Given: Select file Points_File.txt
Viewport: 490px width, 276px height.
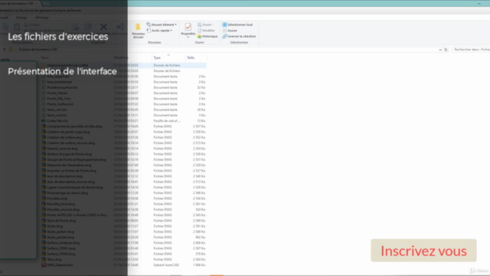Looking at the screenshot, I should (x=57, y=93).
